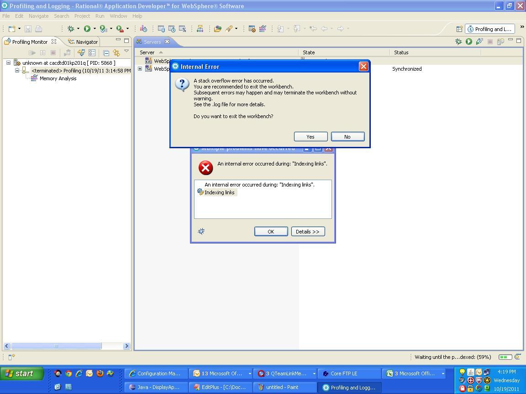This screenshot has width=526, height=394.
Task: Click the Firefox quick launch icon
Action: coord(100,373)
